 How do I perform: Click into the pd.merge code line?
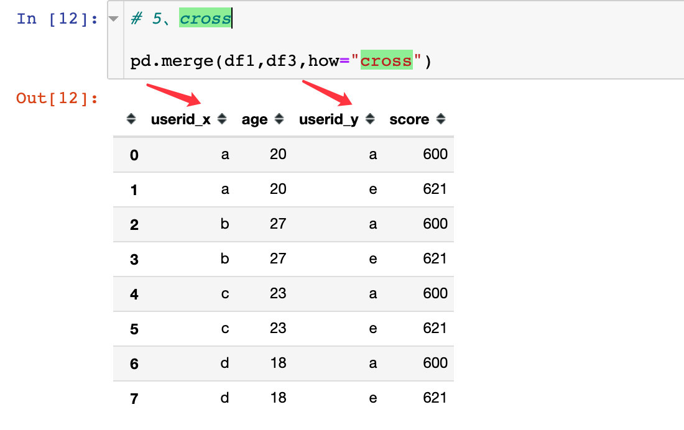point(281,61)
